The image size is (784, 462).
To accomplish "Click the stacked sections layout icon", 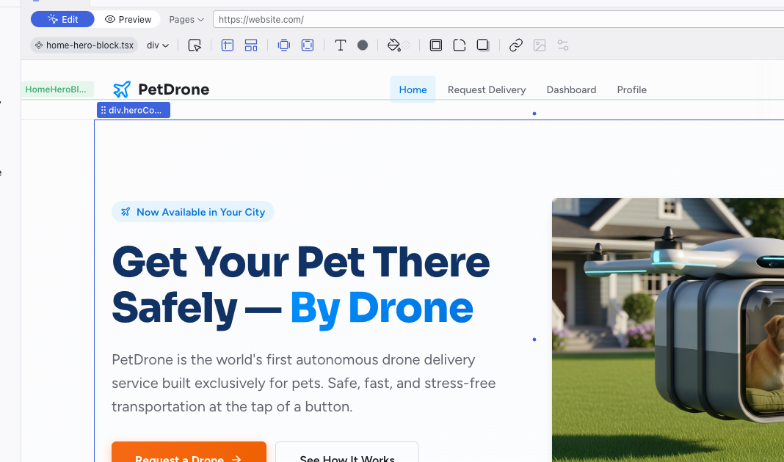I will point(251,45).
